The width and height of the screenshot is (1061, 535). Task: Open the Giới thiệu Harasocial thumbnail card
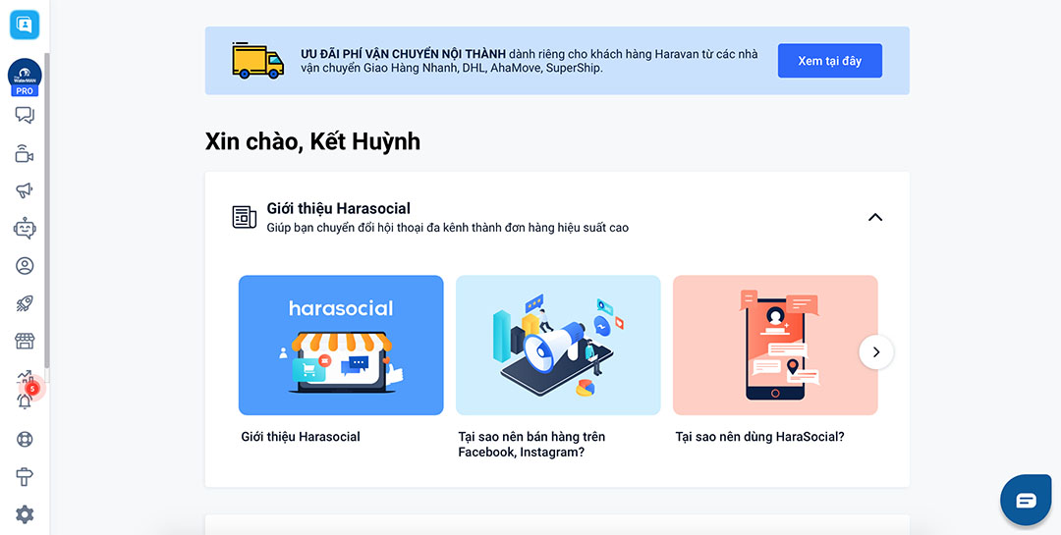[341, 346]
